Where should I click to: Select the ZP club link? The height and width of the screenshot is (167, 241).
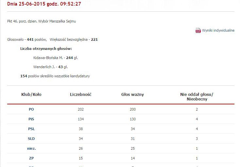tap(31, 158)
